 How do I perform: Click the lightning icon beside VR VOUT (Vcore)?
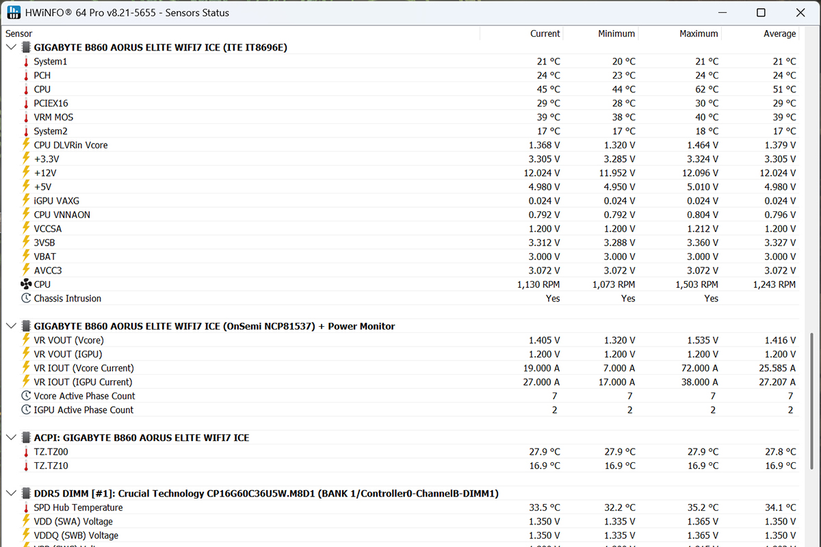(x=26, y=340)
